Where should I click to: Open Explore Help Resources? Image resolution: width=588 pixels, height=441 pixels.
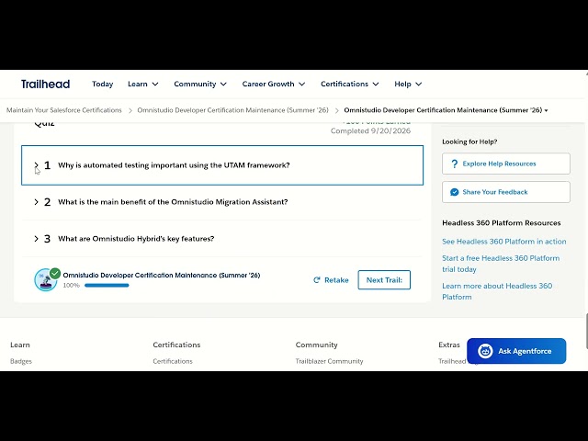[x=506, y=164]
